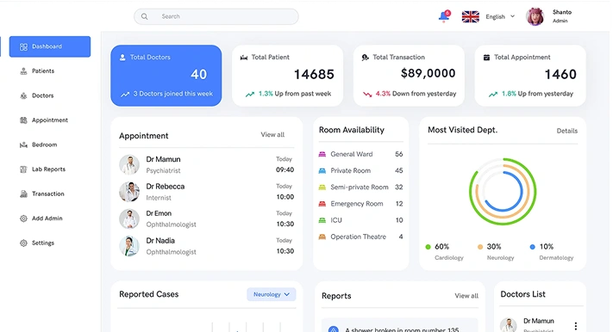613x332 pixels.
Task: Click the Emergency Room bed icon
Action: (322, 204)
